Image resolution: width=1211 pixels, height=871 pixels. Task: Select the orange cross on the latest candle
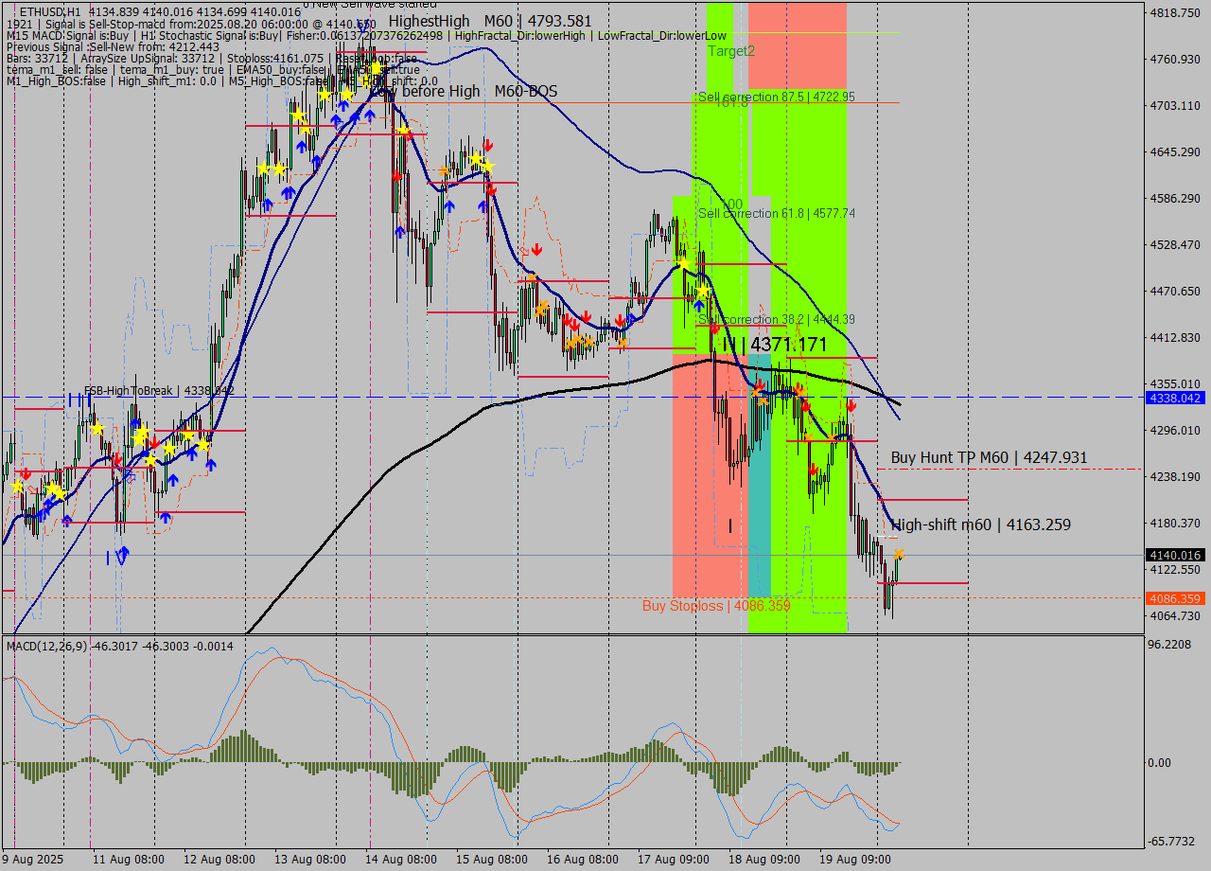pos(899,556)
